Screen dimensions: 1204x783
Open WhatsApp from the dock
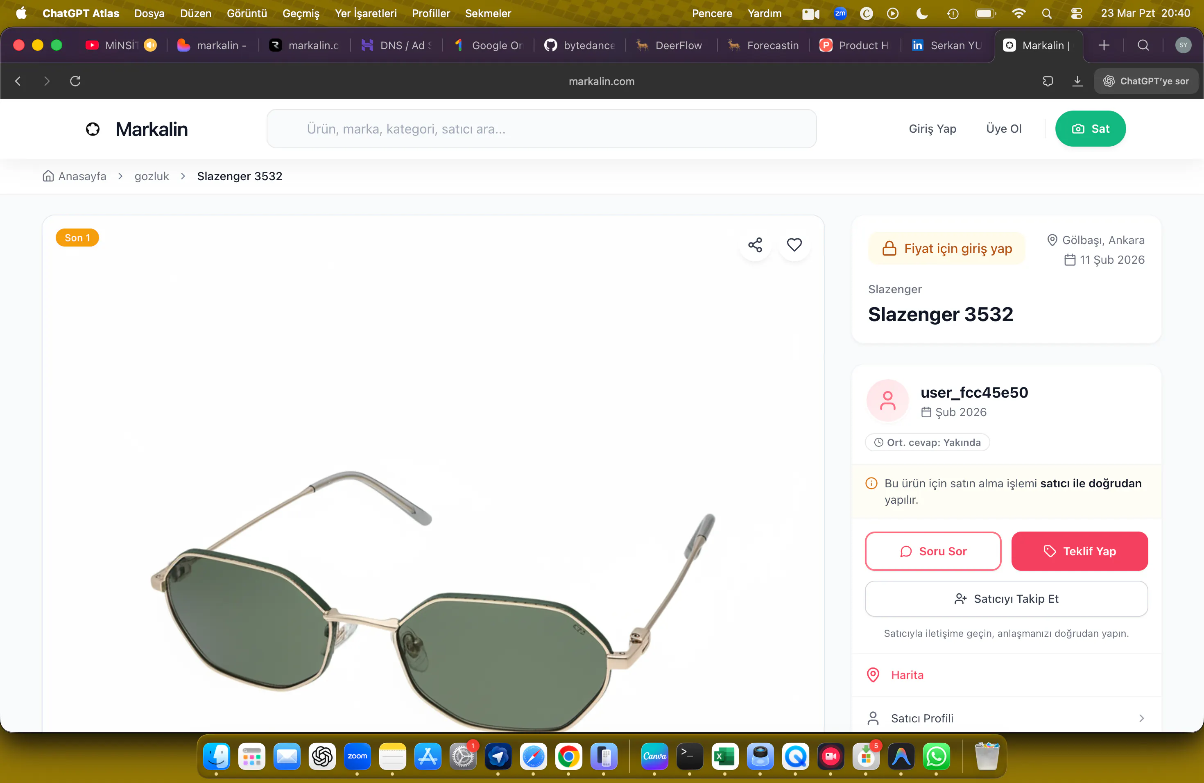coord(937,757)
